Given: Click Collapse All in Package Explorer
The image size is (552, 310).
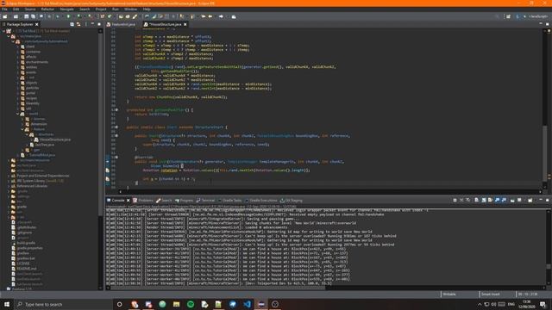Looking at the screenshot, I should pos(72,24).
